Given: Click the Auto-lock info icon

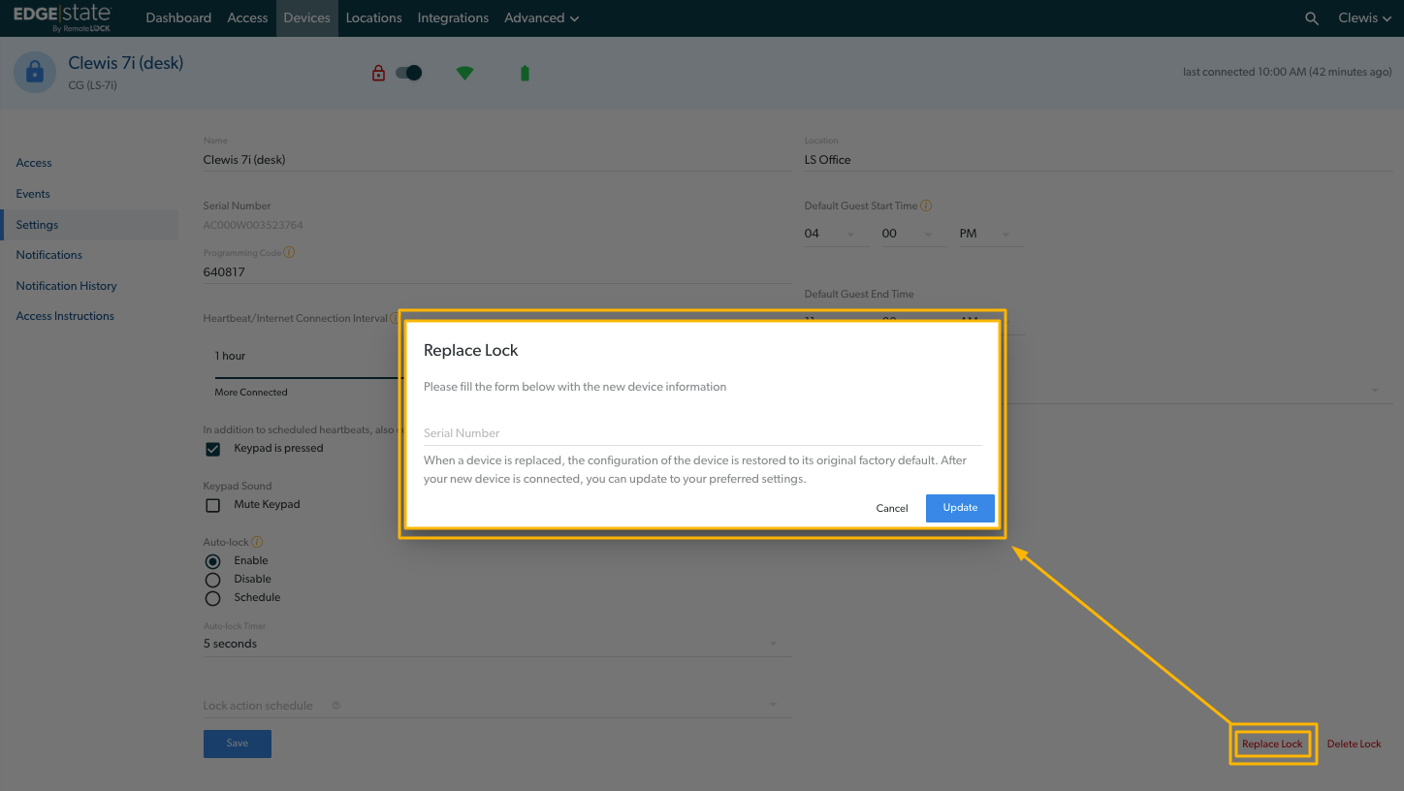Looking at the screenshot, I should pyautogui.click(x=257, y=542).
